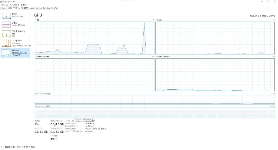
Task: Click the 簡易表示(D) button
Action: pyautogui.click(x=10, y=147)
